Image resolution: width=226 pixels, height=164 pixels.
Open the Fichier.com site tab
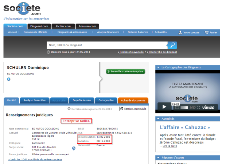tap(63, 26)
